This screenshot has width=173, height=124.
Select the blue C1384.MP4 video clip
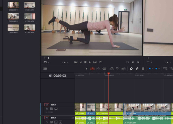point(147,109)
